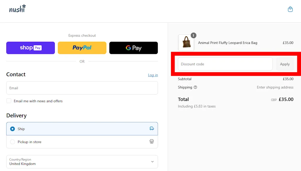Select the Ship delivery option
The image size is (301, 171).
[82, 129]
